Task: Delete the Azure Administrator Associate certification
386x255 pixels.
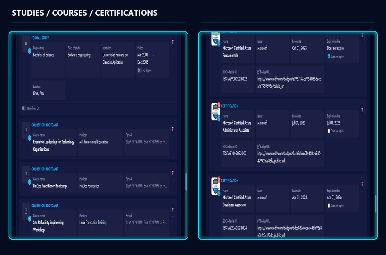Action: [x=362, y=110]
